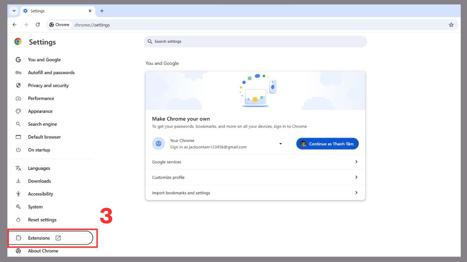Screen dimensions: 467x262
Task: Click the palette Appearance icon
Action: click(18, 111)
